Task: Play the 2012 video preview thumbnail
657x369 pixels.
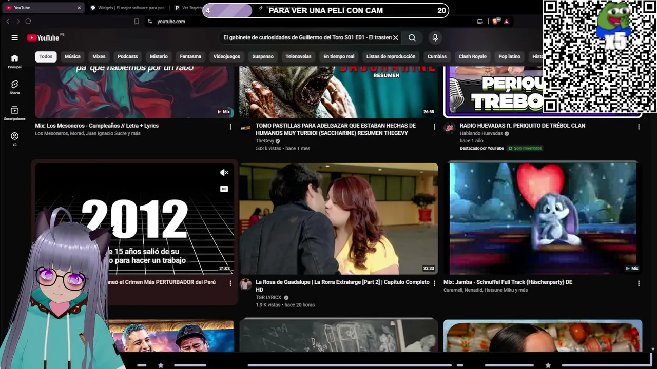Action: click(x=134, y=219)
